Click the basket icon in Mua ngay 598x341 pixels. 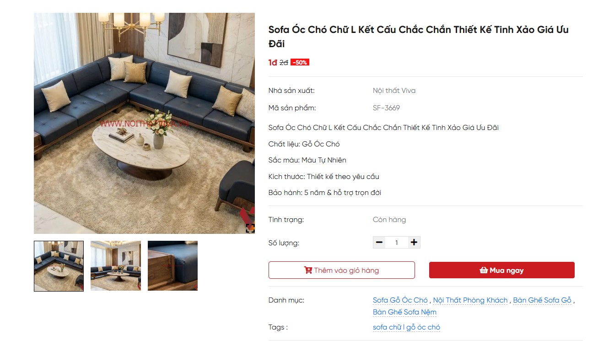(484, 271)
